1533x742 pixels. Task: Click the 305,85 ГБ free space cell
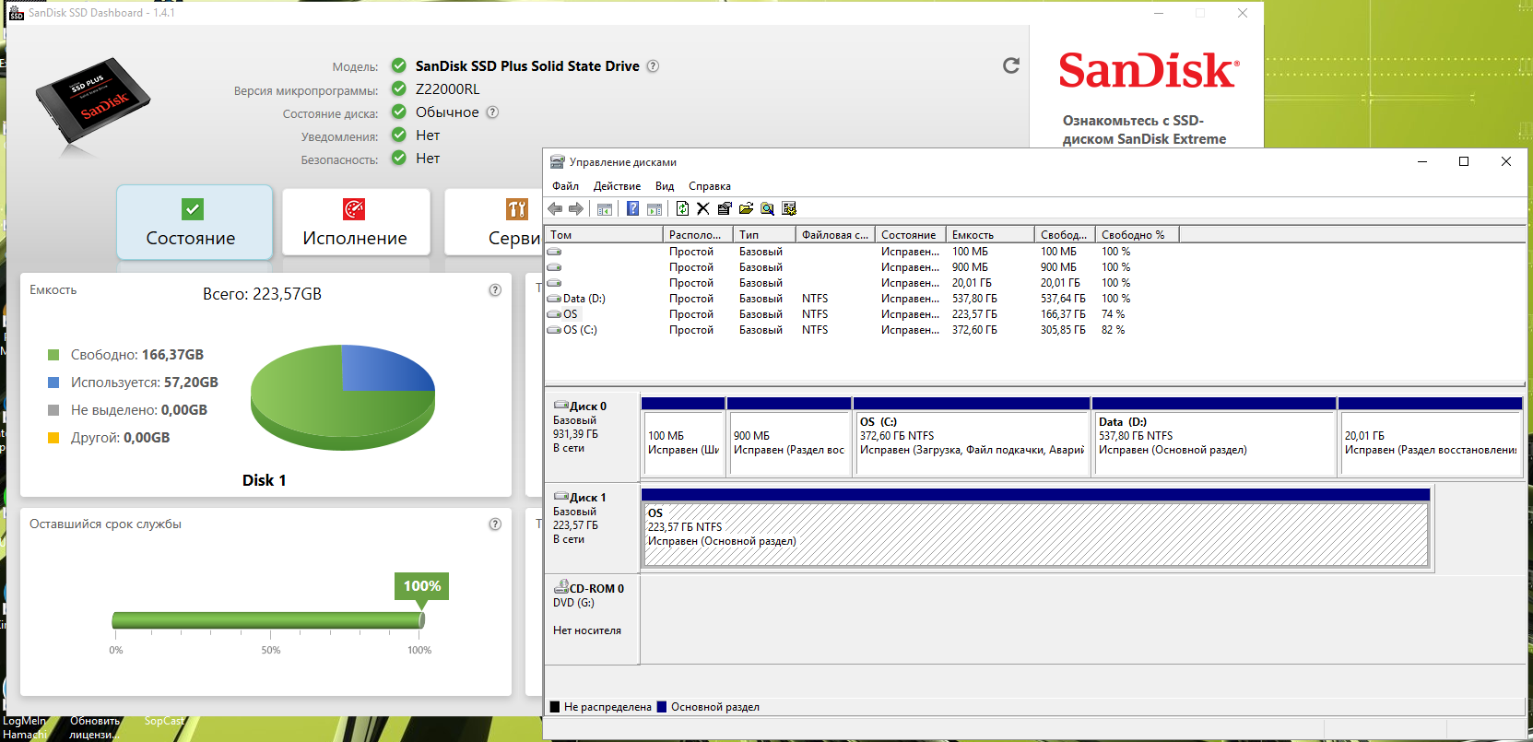point(1064,330)
